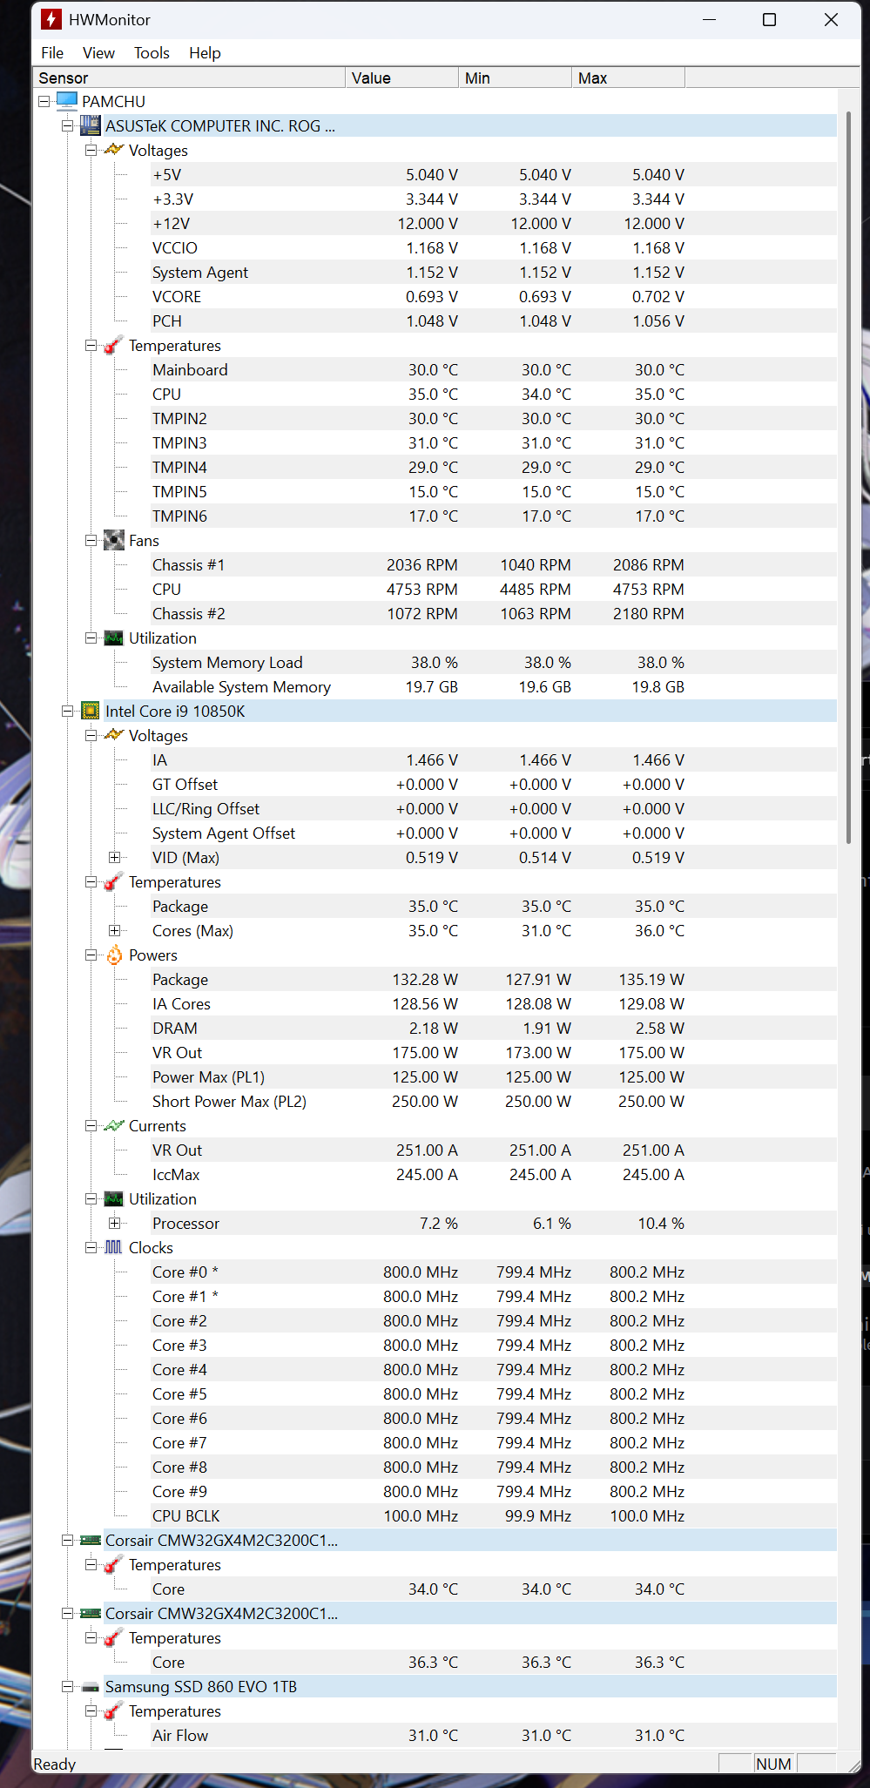This screenshot has height=1788, width=870.
Task: Click the CPU Temperatures thermometer icon
Action: (x=114, y=881)
